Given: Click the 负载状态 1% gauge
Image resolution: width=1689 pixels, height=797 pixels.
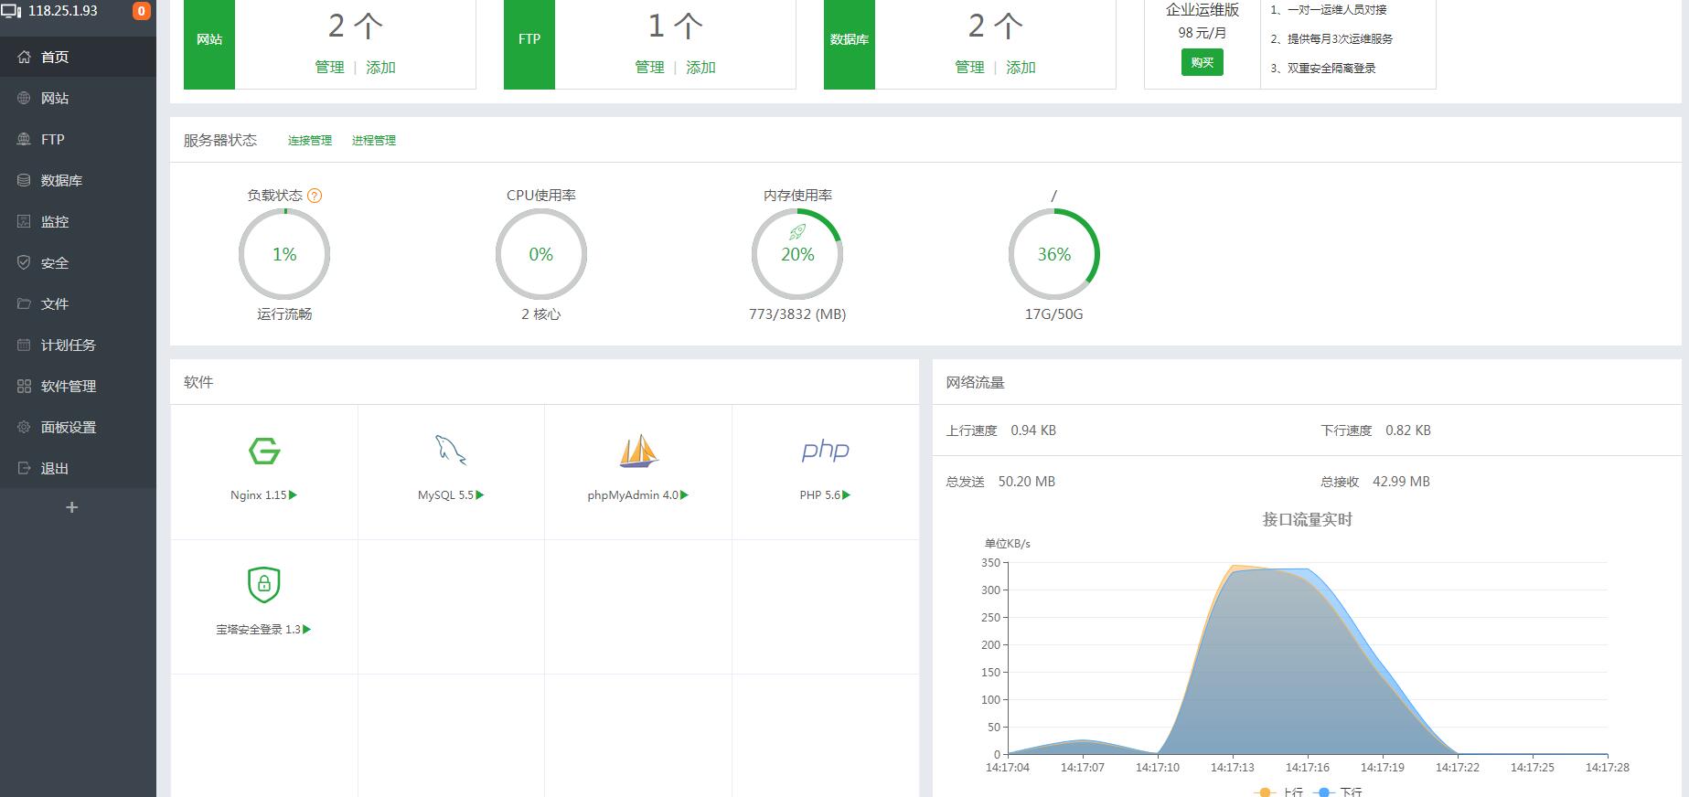Looking at the screenshot, I should (284, 254).
